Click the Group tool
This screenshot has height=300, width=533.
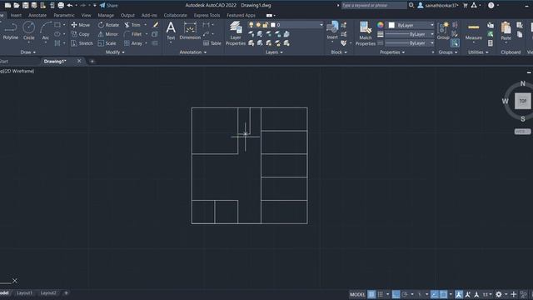[443, 31]
